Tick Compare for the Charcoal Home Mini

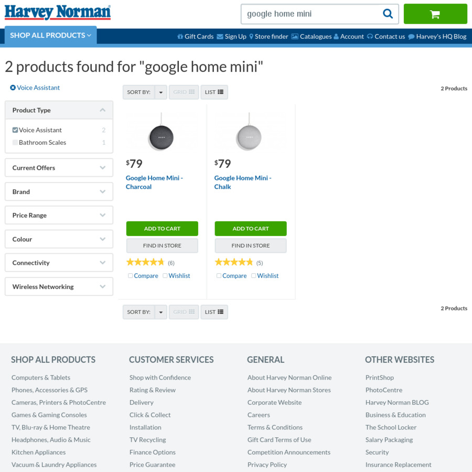pyautogui.click(x=131, y=275)
